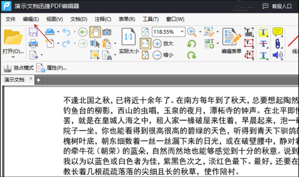Toggle fit-width page view

(x=145, y=43)
